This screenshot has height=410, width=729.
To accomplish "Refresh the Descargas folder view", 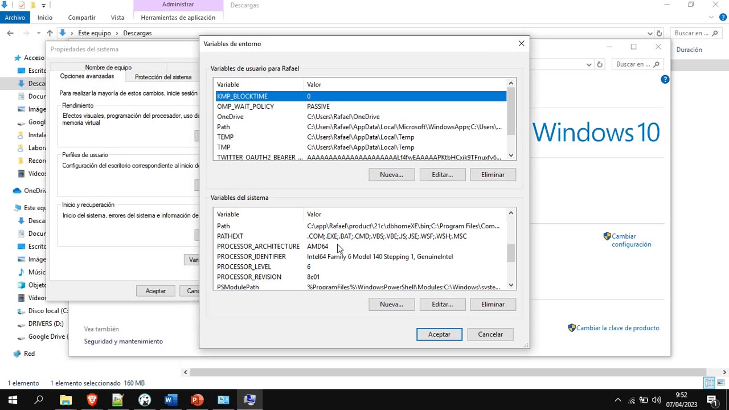I will [659, 33].
